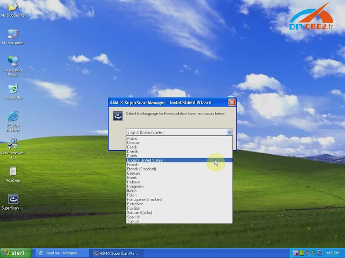Choose Portuguese (Brazilian) from the list

click(x=179, y=199)
